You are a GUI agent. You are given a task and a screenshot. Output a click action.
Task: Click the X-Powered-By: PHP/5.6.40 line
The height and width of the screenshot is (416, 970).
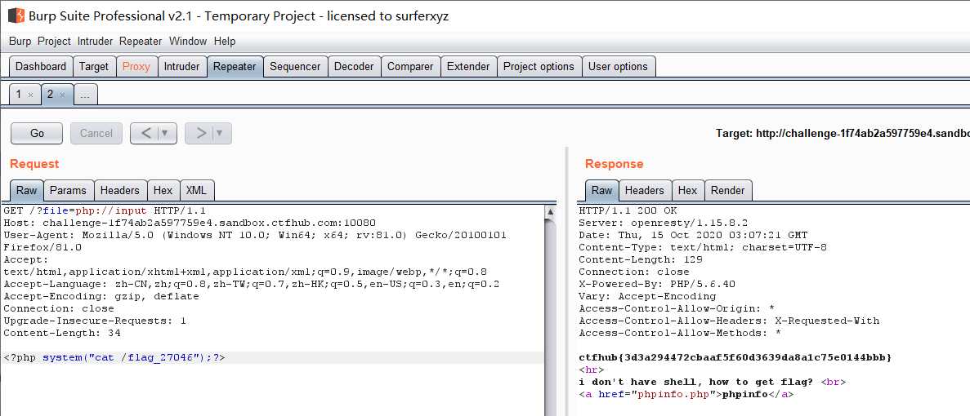pos(656,284)
